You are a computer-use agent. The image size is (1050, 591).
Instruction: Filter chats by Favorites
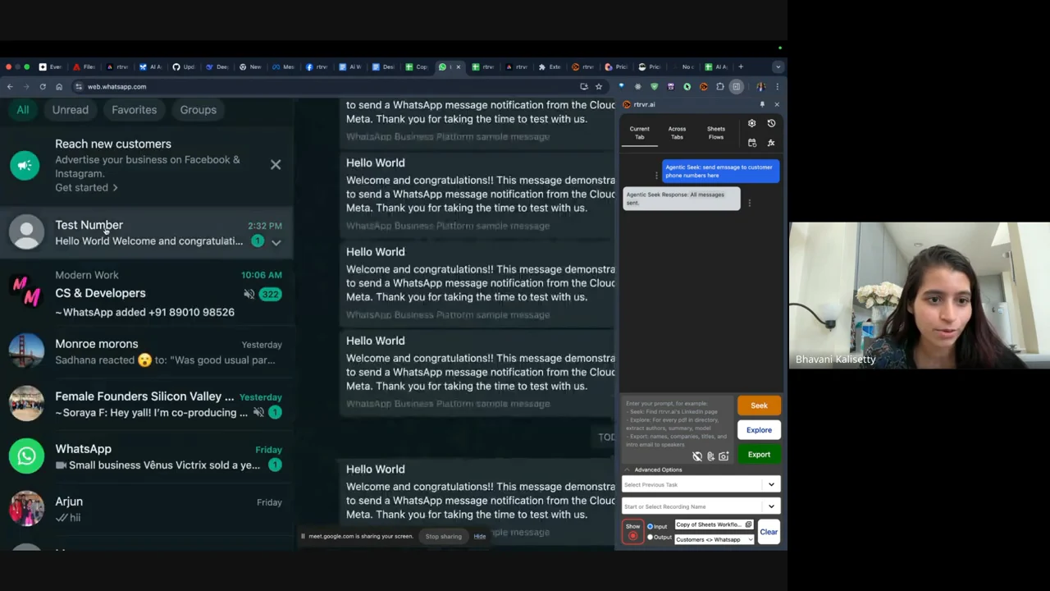coord(134,109)
